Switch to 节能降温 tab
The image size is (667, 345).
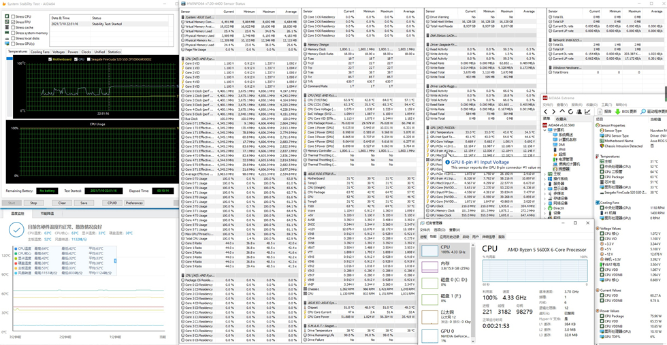47,213
